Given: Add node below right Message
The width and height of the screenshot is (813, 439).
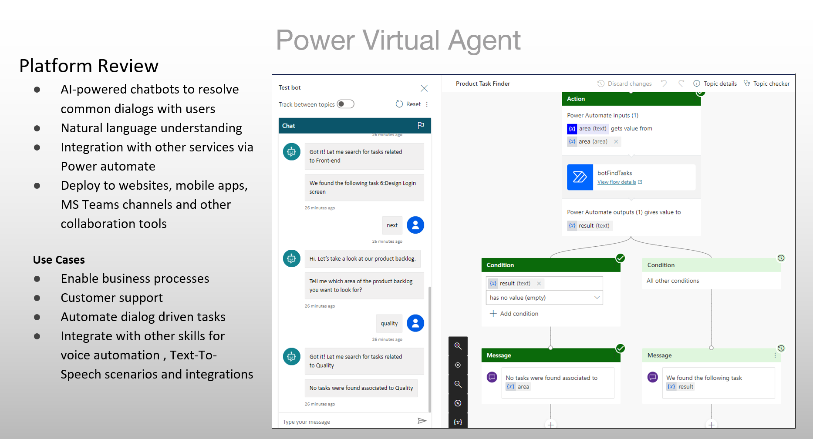Looking at the screenshot, I should point(712,425).
